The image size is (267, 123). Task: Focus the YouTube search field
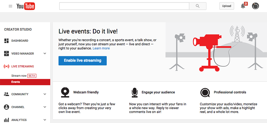pos(124,6)
